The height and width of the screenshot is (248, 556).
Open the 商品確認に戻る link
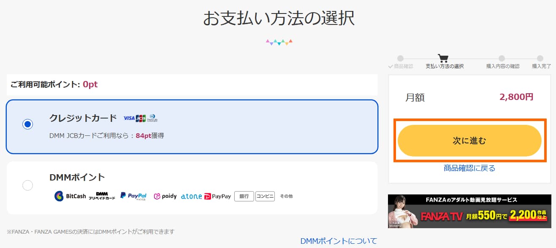pyautogui.click(x=470, y=167)
